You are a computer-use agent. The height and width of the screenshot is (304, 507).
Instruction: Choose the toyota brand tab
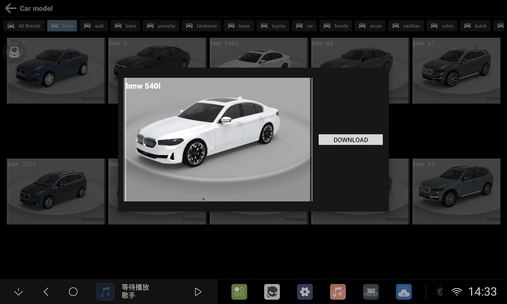coord(273,26)
